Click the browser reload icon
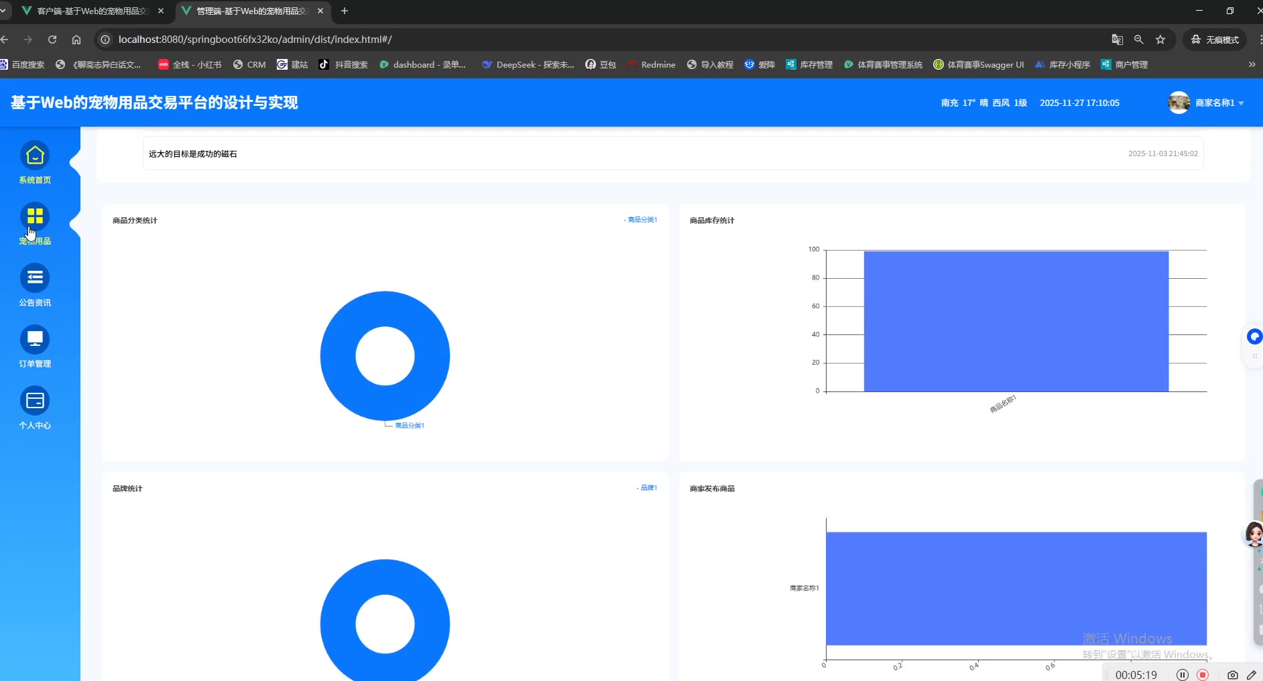1263x681 pixels. [52, 40]
